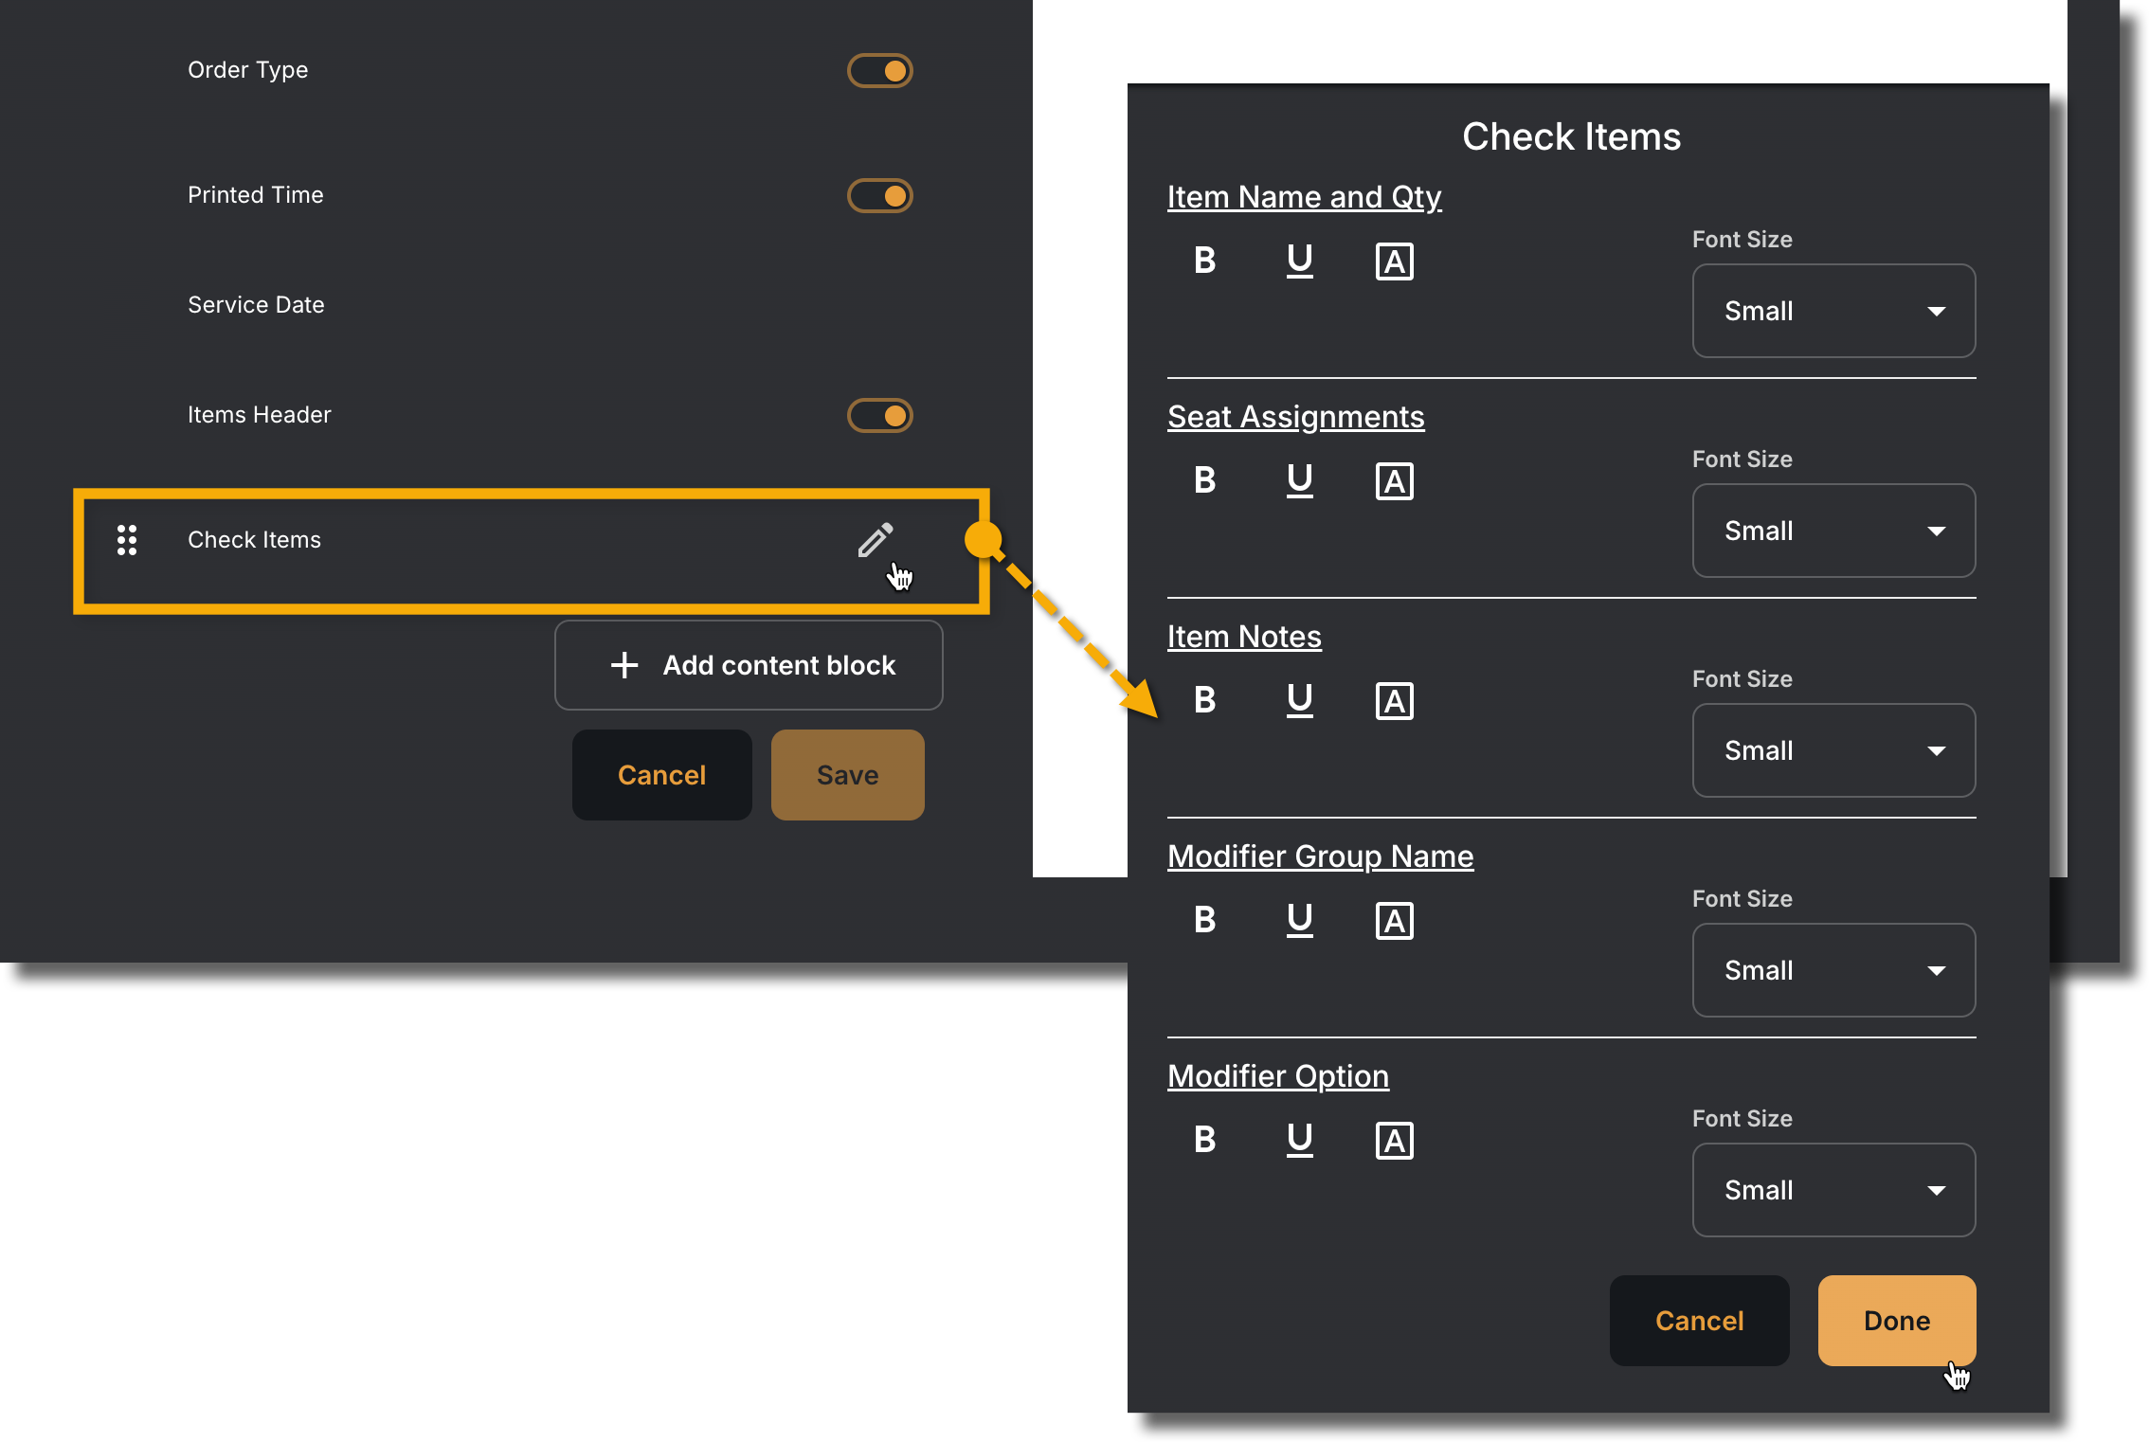This screenshot has height=1442, width=2149.
Task: Open Font Size dropdown for Seat Assignments
Action: tap(1833, 531)
